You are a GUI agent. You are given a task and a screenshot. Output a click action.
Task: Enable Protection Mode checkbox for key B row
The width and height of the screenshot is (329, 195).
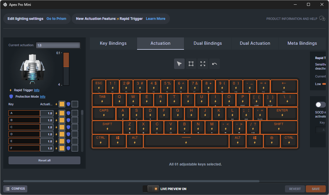75,120
